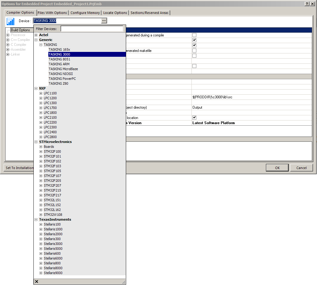
Task: Confirm with the OK button
Action: [277, 168]
